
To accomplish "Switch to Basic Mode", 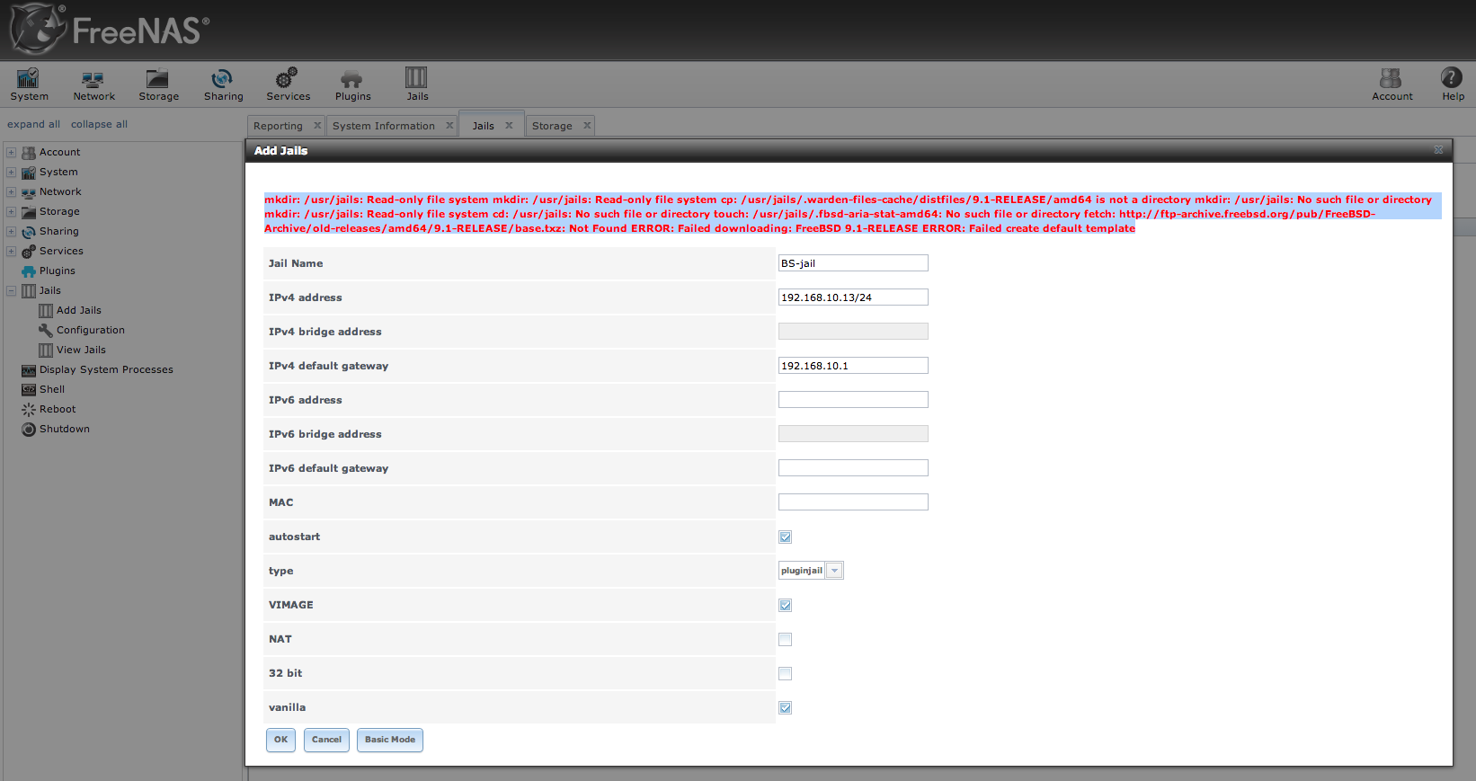I will coord(390,740).
